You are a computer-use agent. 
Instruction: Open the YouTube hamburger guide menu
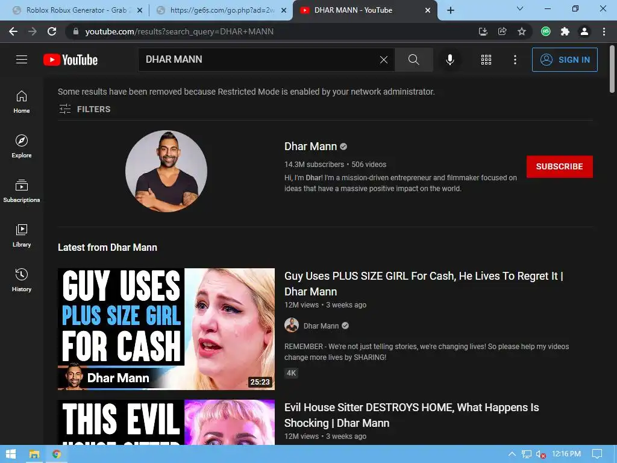22,60
